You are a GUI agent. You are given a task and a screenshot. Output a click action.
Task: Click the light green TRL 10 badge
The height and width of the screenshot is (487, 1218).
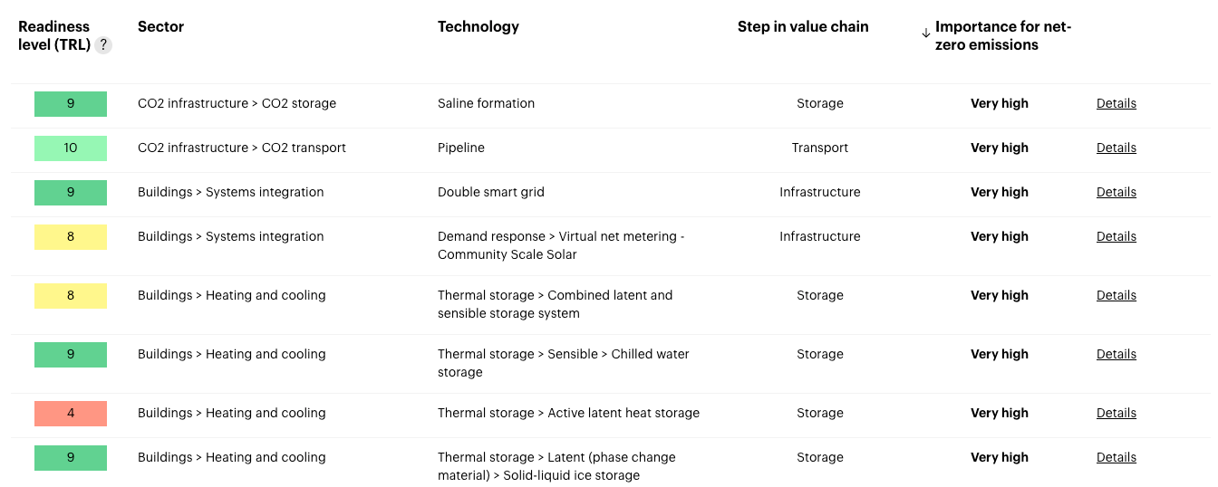[71, 148]
